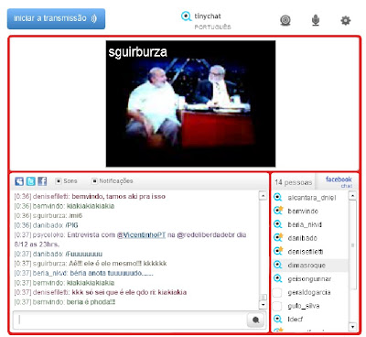366x337 pixels.
Task: Click message 'Aê!!! ele é ele mesmo!!! kkkkkk'
Action: pyautogui.click(x=118, y=263)
